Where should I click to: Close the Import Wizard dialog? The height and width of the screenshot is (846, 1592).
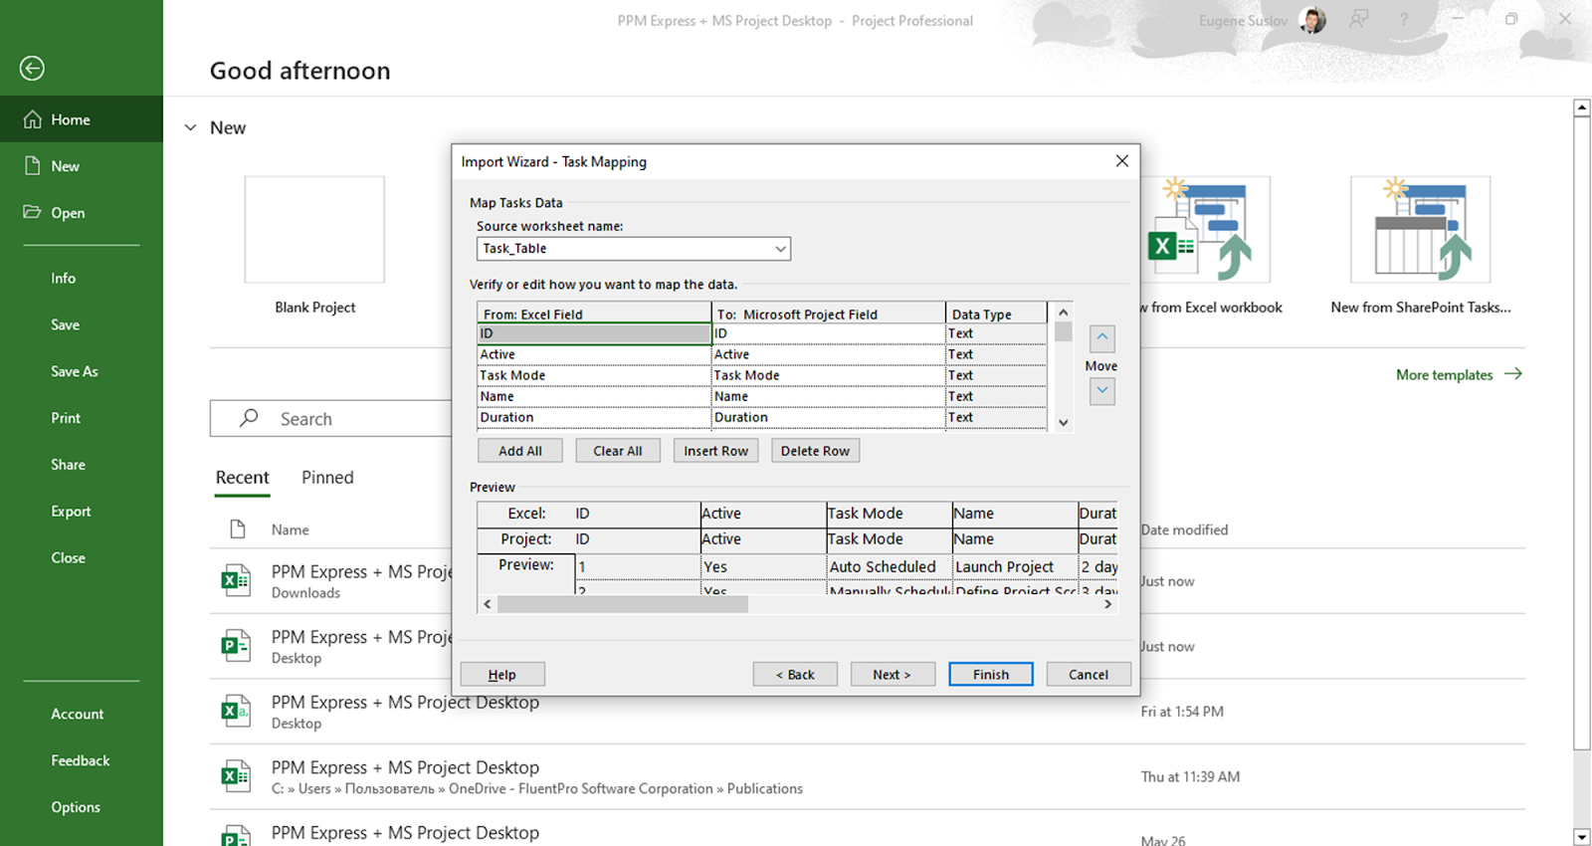click(1121, 161)
